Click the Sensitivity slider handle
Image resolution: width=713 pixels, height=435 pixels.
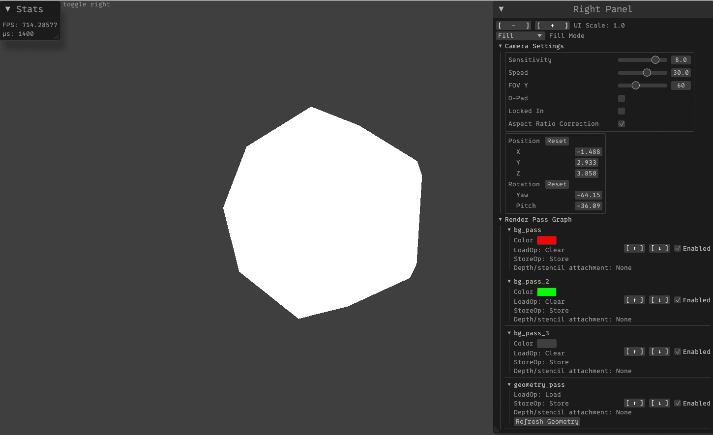pos(655,60)
